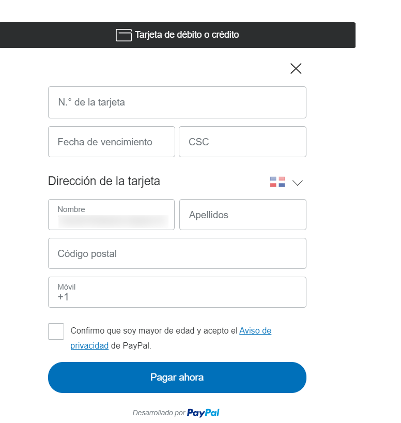Click the country flag icon
The image size is (401, 423).
click(277, 182)
